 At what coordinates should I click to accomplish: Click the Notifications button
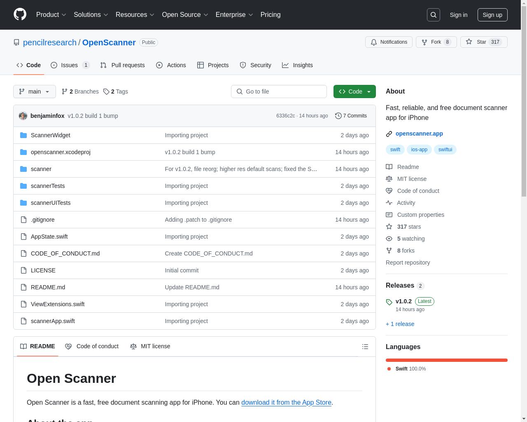coord(389,42)
